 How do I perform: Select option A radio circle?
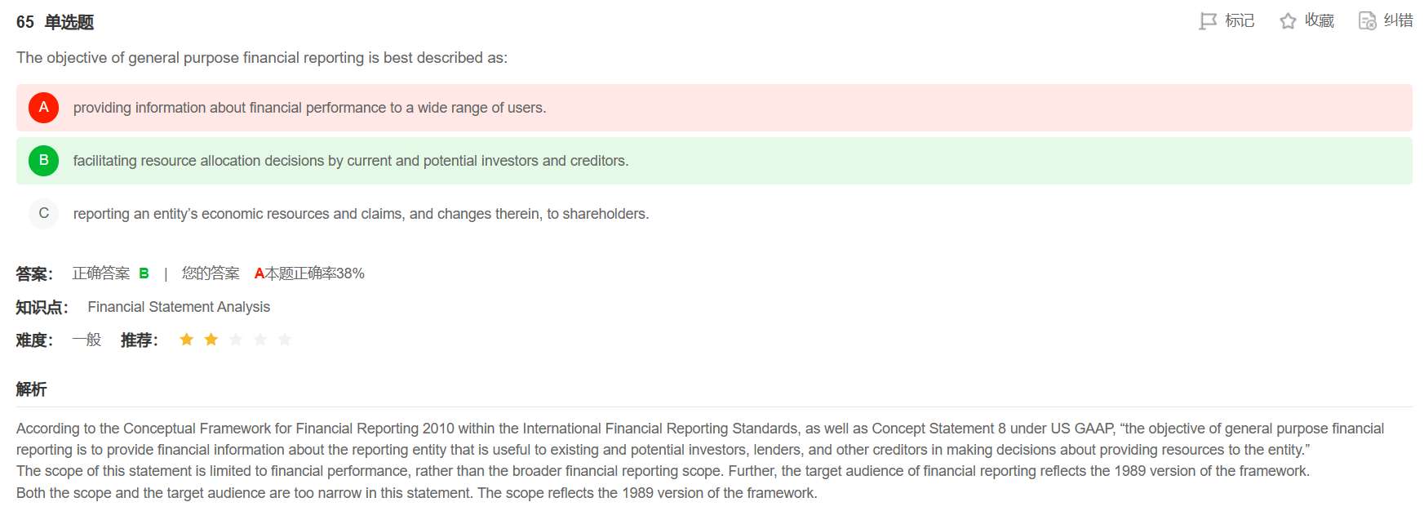tap(43, 108)
